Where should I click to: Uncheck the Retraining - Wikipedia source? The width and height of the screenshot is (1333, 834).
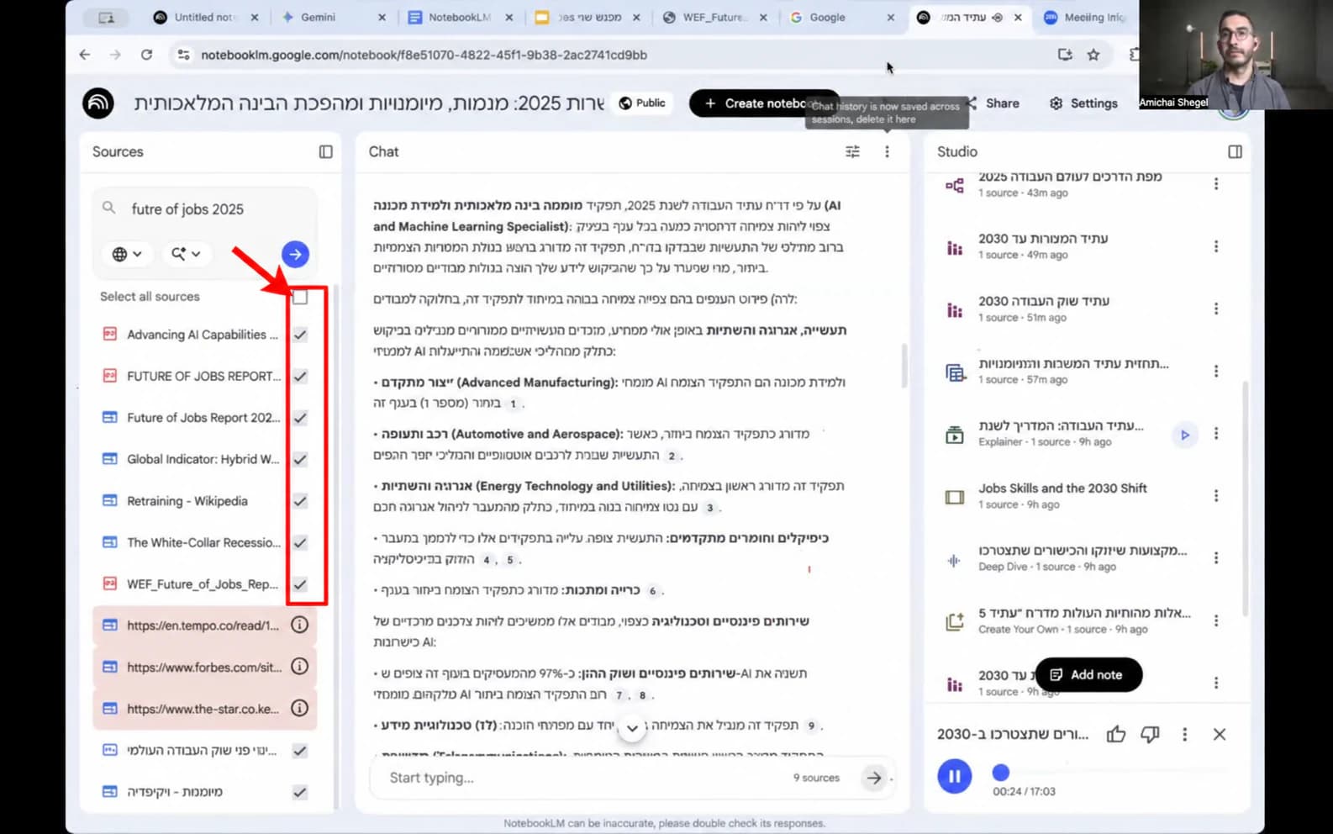pos(300,501)
